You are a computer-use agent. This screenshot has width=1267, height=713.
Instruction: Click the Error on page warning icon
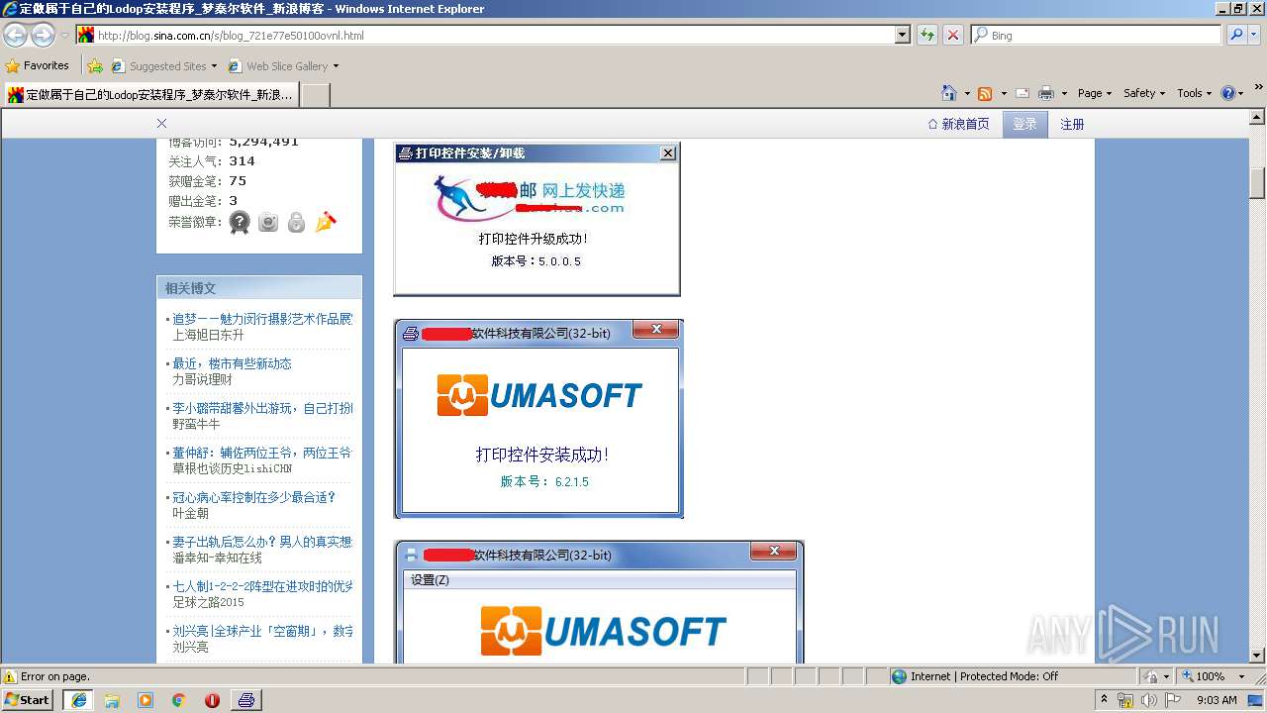coord(10,676)
